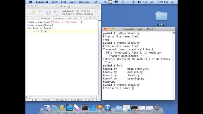203x114 pixels.
Task: Open the filmstrip movie app in Dock
Action: (69, 108)
